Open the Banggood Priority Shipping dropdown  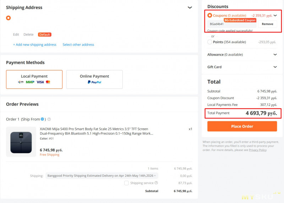(x=102, y=176)
